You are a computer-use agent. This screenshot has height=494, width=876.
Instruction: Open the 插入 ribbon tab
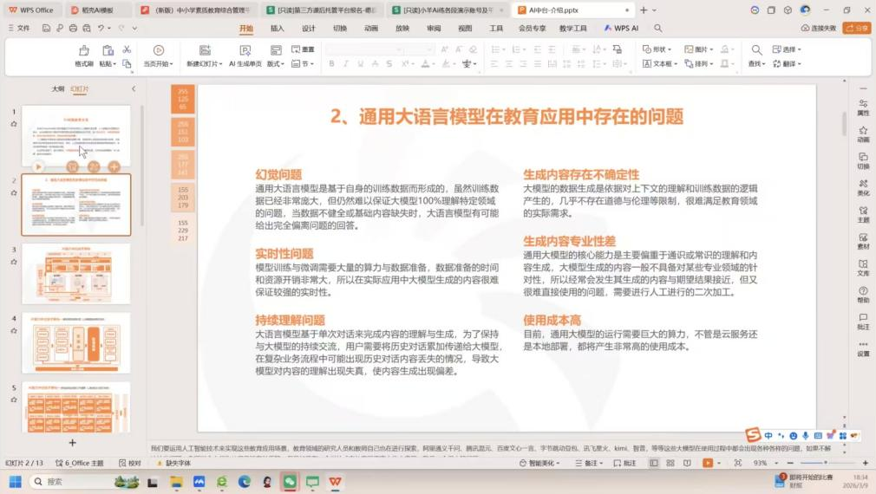277,28
